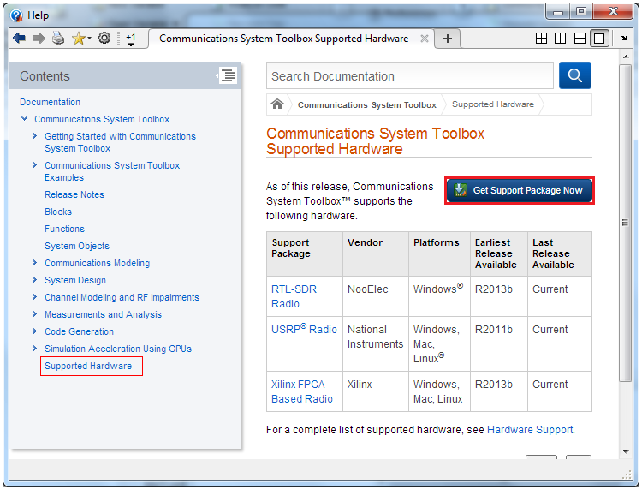This screenshot has height=489, width=642.
Task: Click the National Instruments vendor cell
Action: point(376,344)
